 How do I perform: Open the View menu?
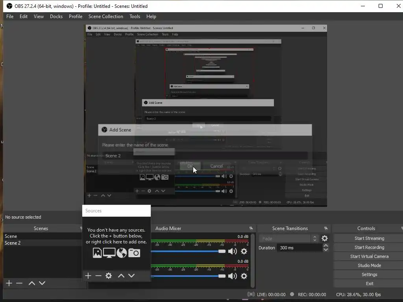[x=39, y=17]
